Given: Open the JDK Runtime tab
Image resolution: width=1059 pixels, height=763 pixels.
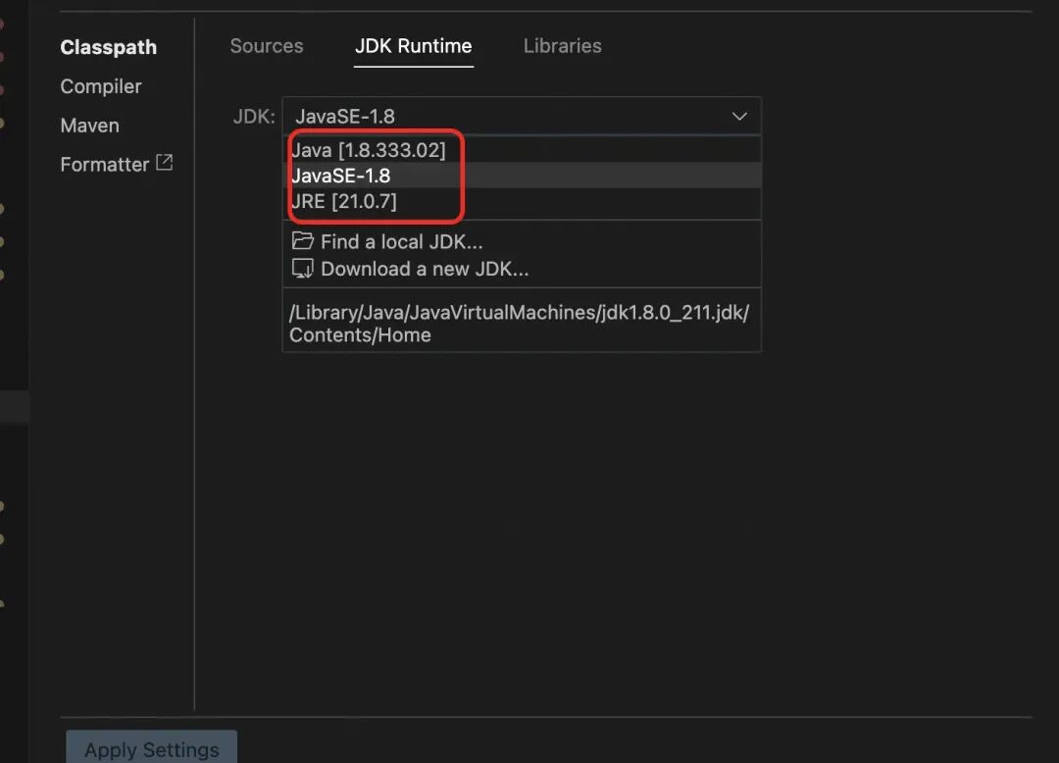Looking at the screenshot, I should (414, 46).
